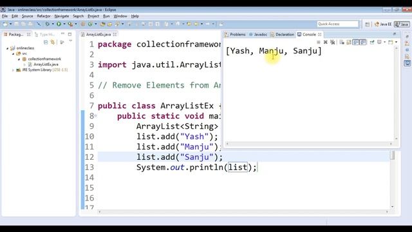The image size is (412, 232).
Task: Click Collapse All in Package Explorer
Action: 46,42
